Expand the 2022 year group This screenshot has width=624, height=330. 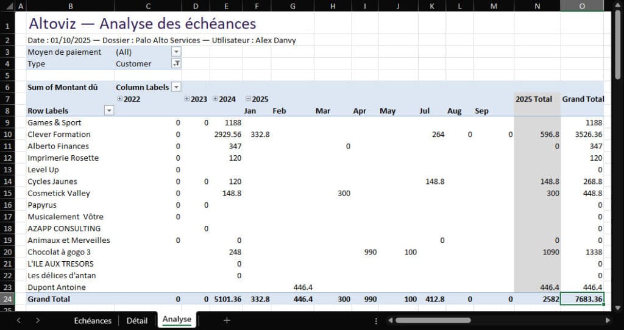(x=120, y=99)
